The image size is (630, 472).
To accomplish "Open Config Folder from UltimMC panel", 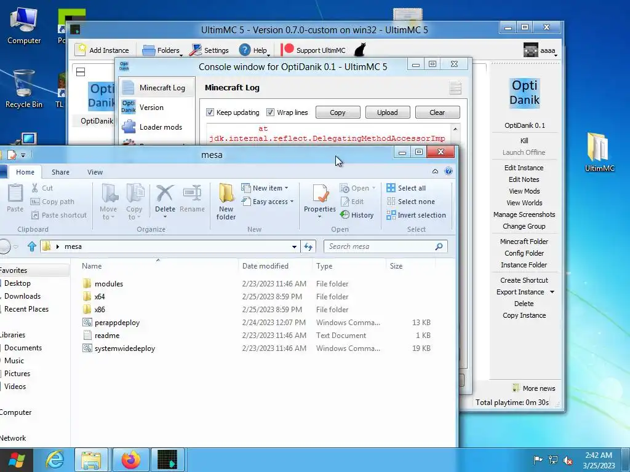I will [x=524, y=253].
